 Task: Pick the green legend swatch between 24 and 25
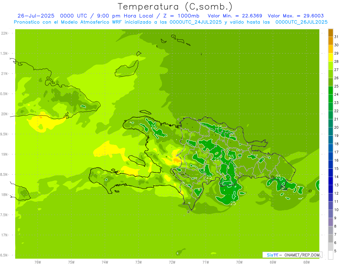coord(331,90)
